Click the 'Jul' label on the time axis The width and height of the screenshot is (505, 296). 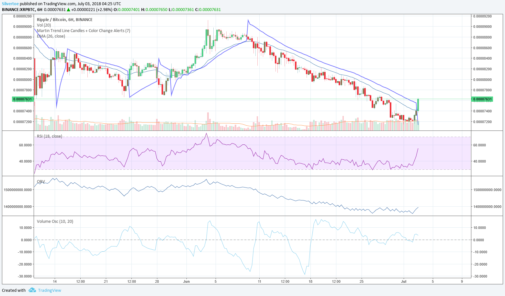pyautogui.click(x=404, y=281)
